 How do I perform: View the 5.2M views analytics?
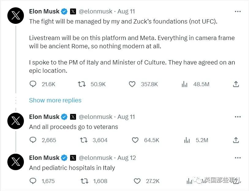pos(187,140)
